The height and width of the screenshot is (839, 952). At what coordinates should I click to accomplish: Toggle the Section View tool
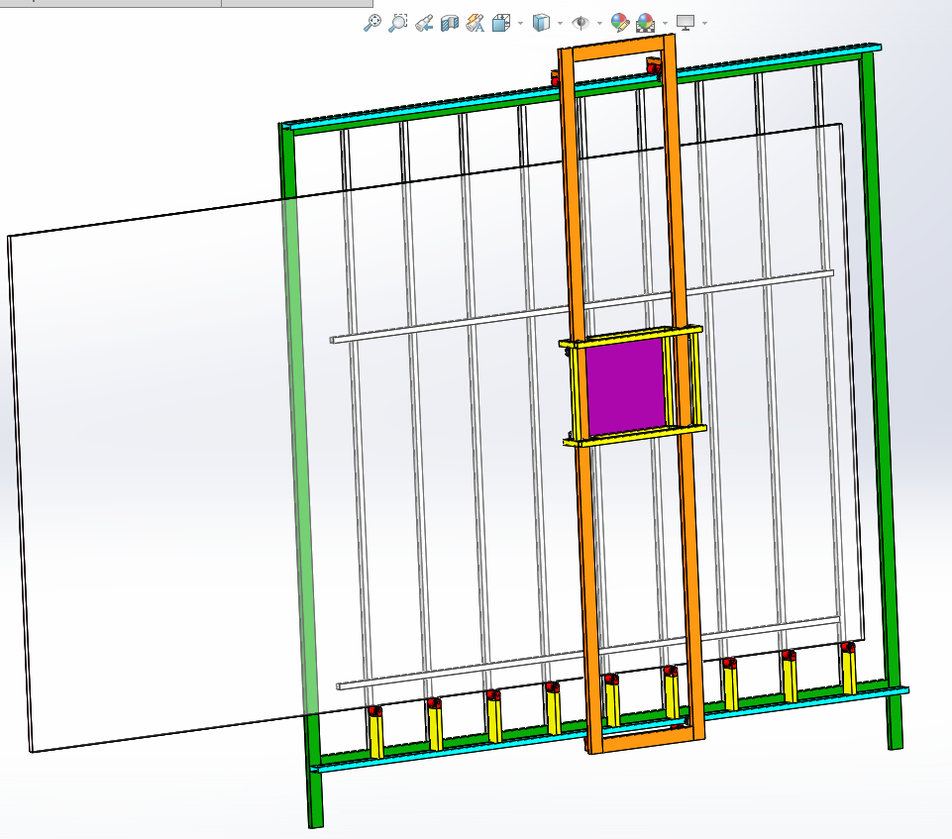click(x=450, y=23)
